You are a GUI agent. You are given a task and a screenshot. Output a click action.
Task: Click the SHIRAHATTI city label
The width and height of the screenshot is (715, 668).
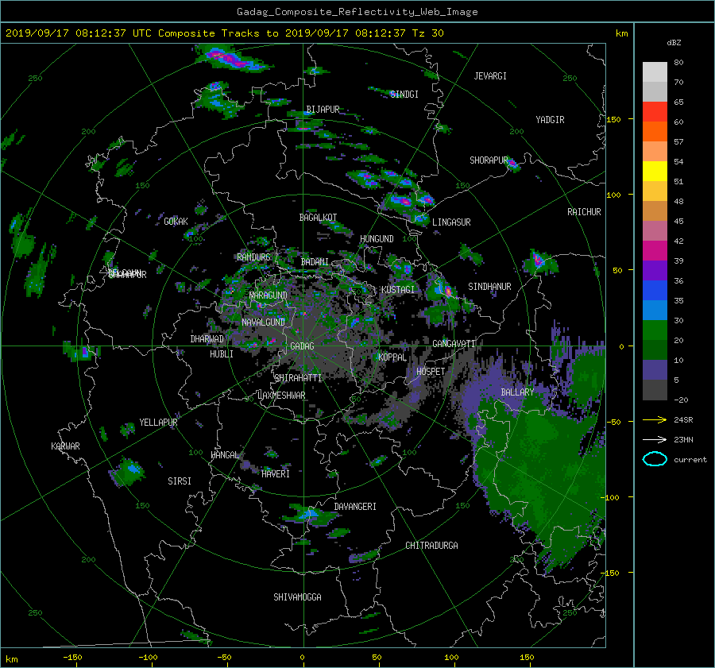pyautogui.click(x=298, y=378)
